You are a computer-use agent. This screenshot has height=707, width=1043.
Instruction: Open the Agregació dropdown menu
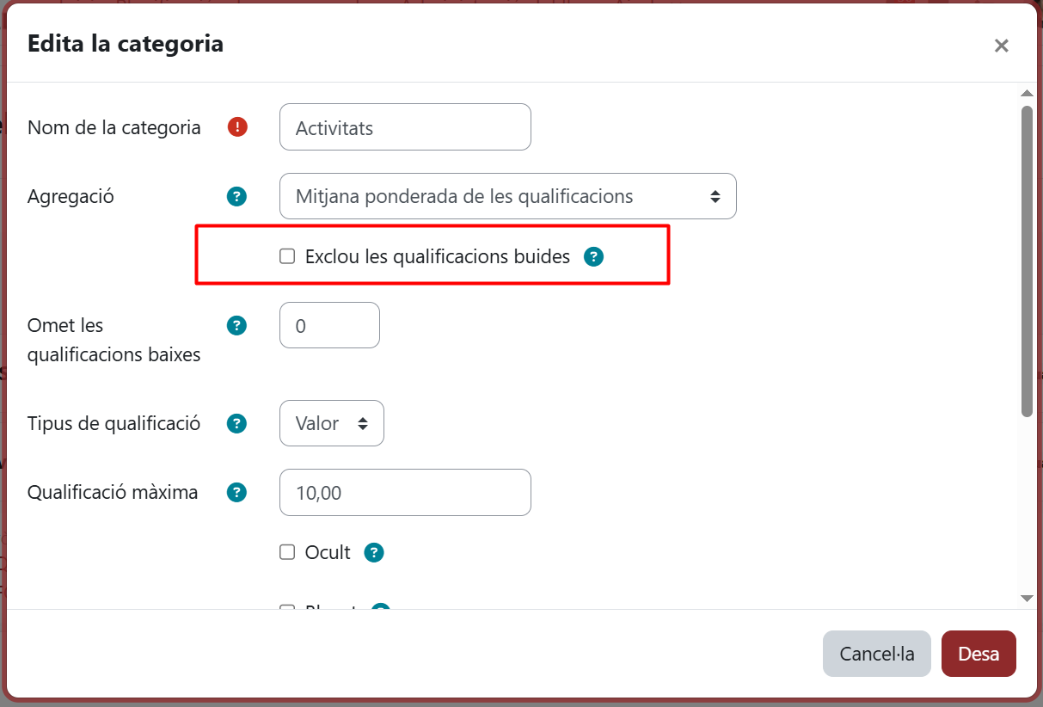click(x=507, y=196)
